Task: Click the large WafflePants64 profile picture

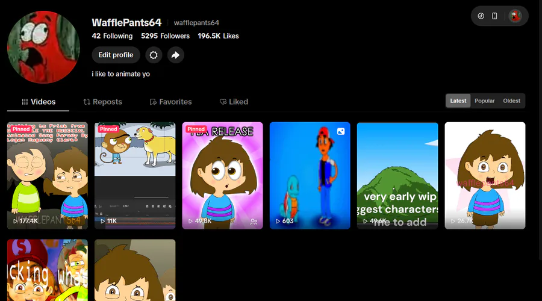Action: 43,47
